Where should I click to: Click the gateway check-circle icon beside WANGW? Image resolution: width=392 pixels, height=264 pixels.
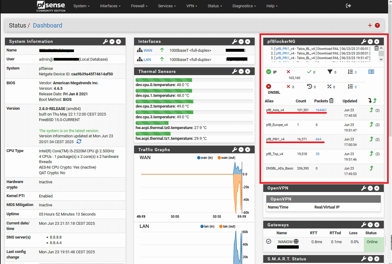tap(269, 241)
